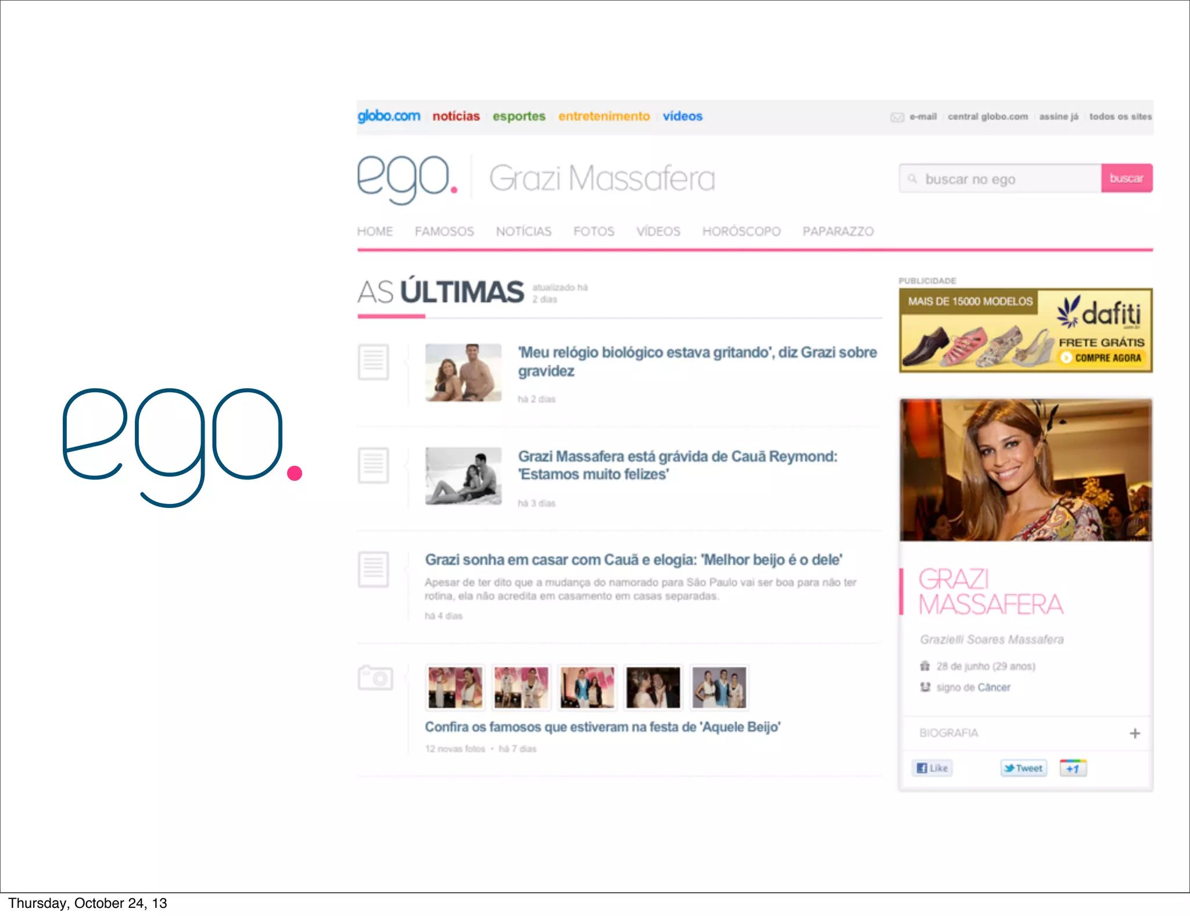Click the Tweet button
The image size is (1190, 916).
pyautogui.click(x=1023, y=768)
